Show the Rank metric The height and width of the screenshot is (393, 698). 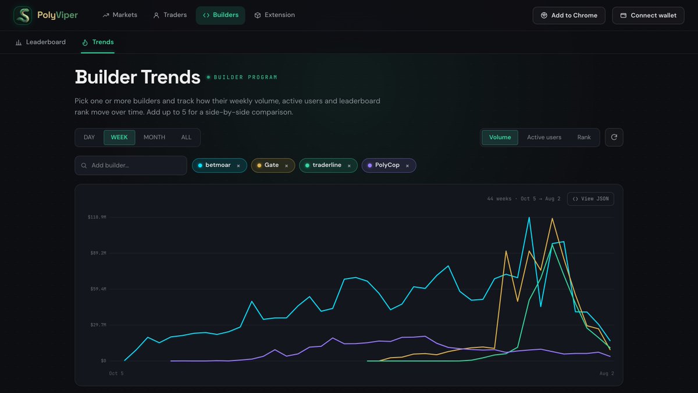tap(584, 137)
